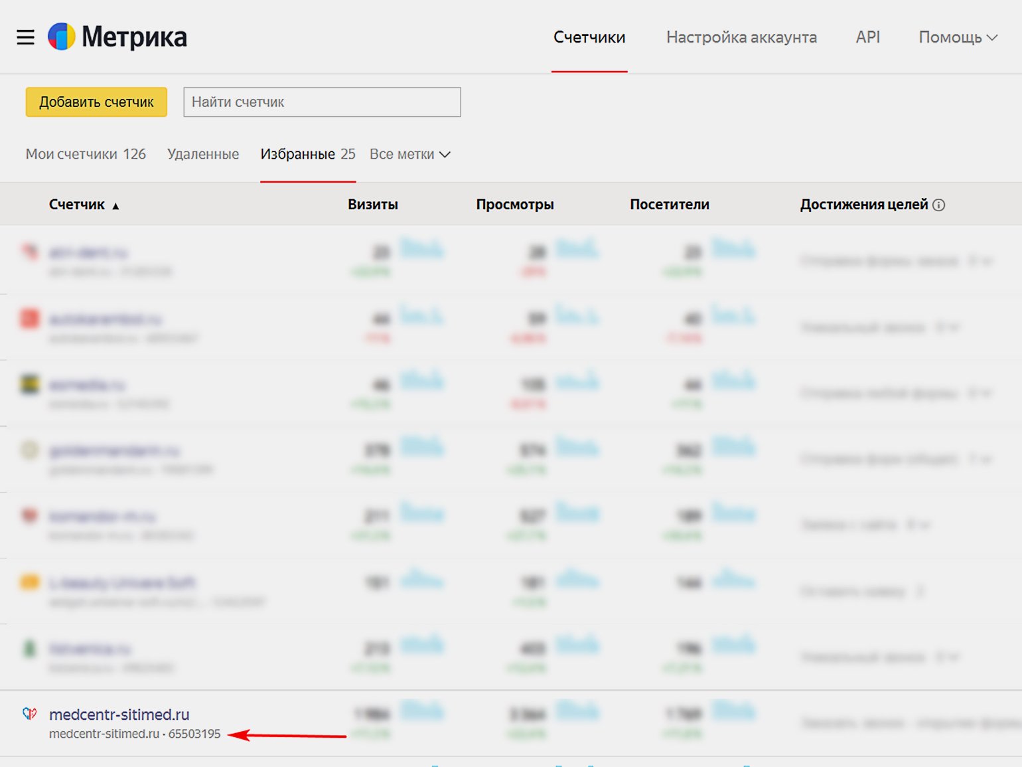This screenshot has height=767, width=1022.
Task: Click the Визиты column header
Action: click(373, 205)
